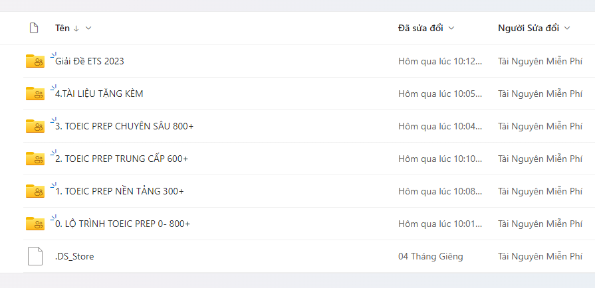The height and width of the screenshot is (288, 595).
Task: Open 0. LỘ TRÌNH TOEIC PREP 0- 800+ link
Action: (x=123, y=224)
